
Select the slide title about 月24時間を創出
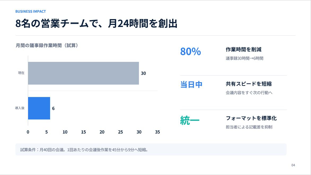[x=96, y=24]
